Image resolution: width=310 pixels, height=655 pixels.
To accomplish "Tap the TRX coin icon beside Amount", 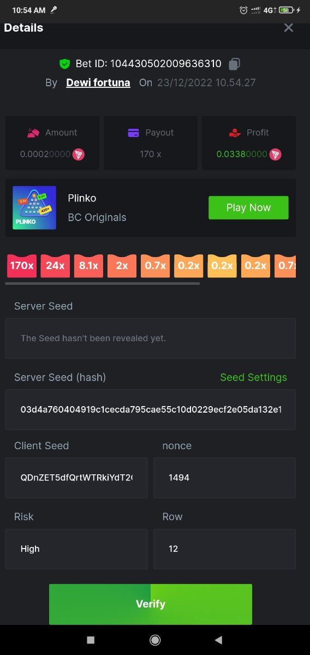I will click(x=79, y=154).
